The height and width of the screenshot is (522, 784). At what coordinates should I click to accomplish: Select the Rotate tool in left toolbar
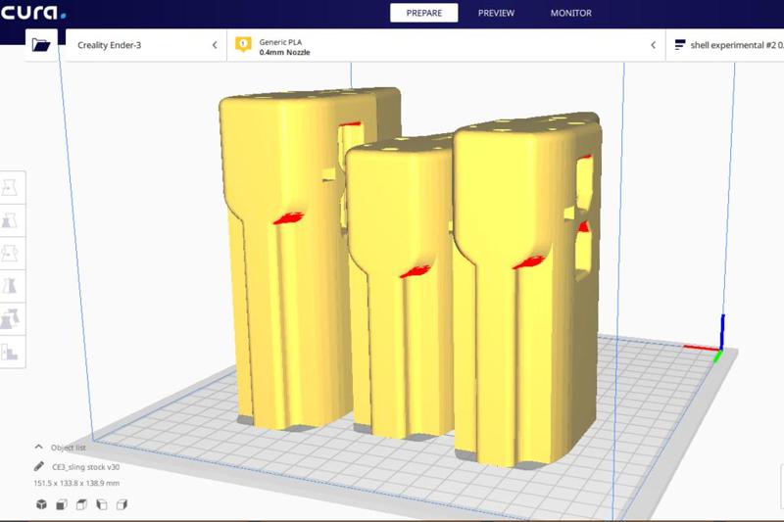(x=10, y=254)
